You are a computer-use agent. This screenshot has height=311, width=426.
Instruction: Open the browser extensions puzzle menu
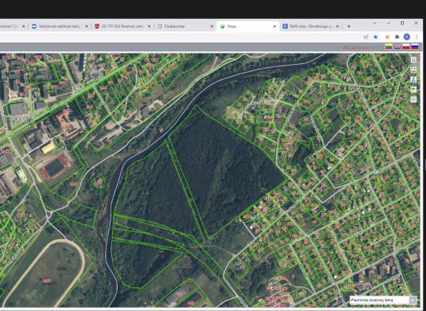(x=397, y=36)
